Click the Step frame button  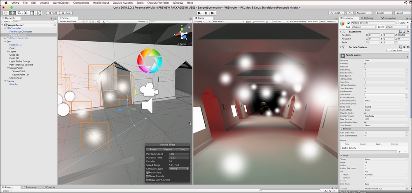click(213, 13)
